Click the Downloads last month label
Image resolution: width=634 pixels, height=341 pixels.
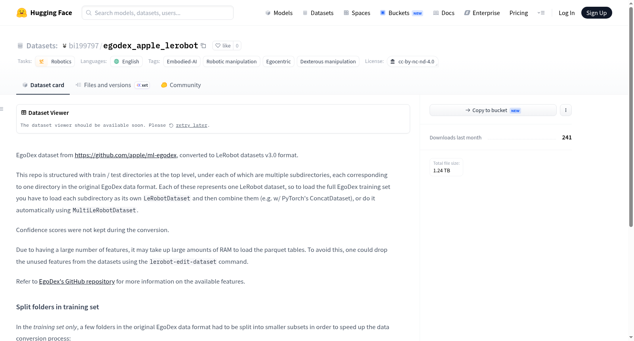click(456, 138)
